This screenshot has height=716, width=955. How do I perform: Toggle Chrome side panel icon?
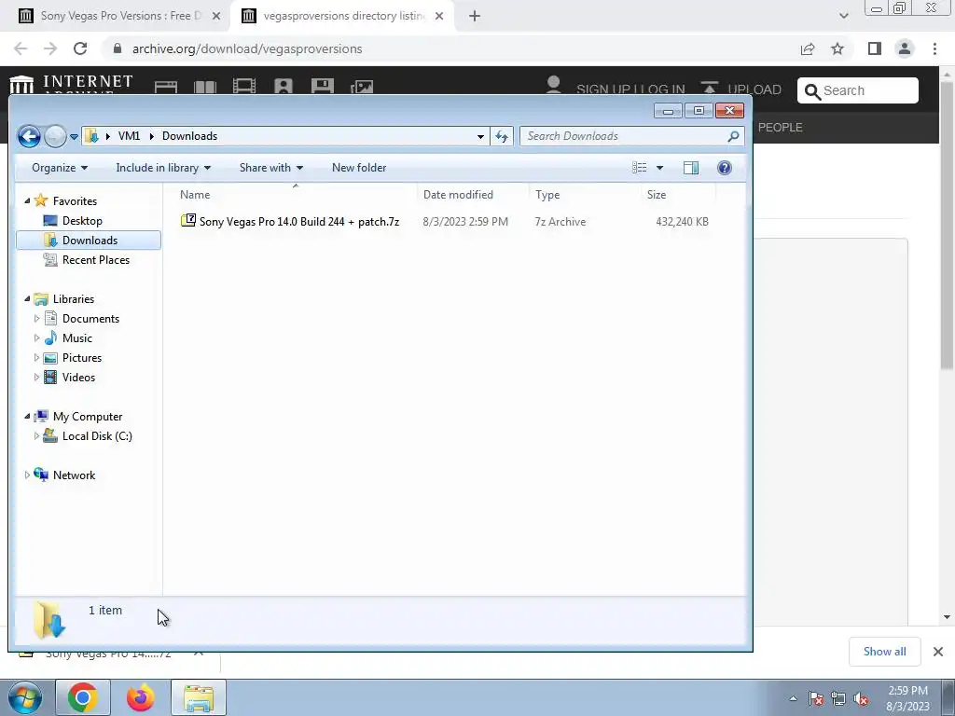click(875, 48)
